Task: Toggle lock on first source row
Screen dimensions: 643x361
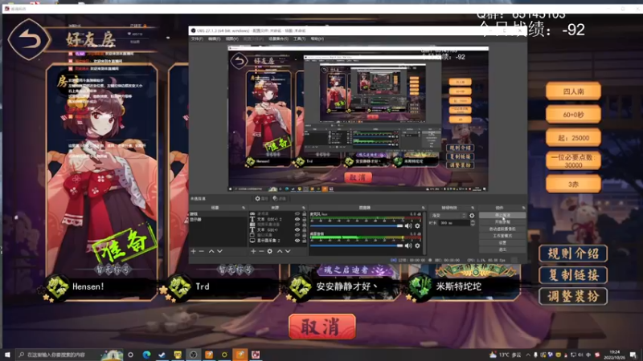Action: tap(305, 214)
